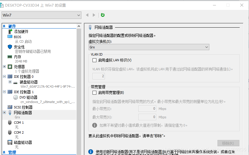Viewport: 249px width, 155px height.
Task: Expand the IDE Controller 0 (IDE 控制器 0) node
Action: pos(4,77)
